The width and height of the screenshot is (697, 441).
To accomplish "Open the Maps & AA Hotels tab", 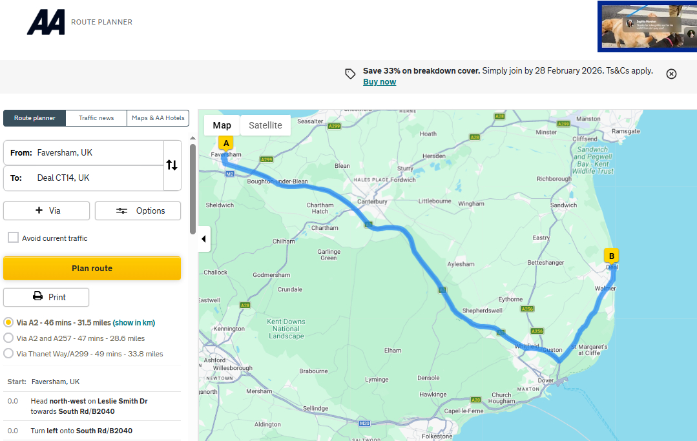I will point(158,118).
